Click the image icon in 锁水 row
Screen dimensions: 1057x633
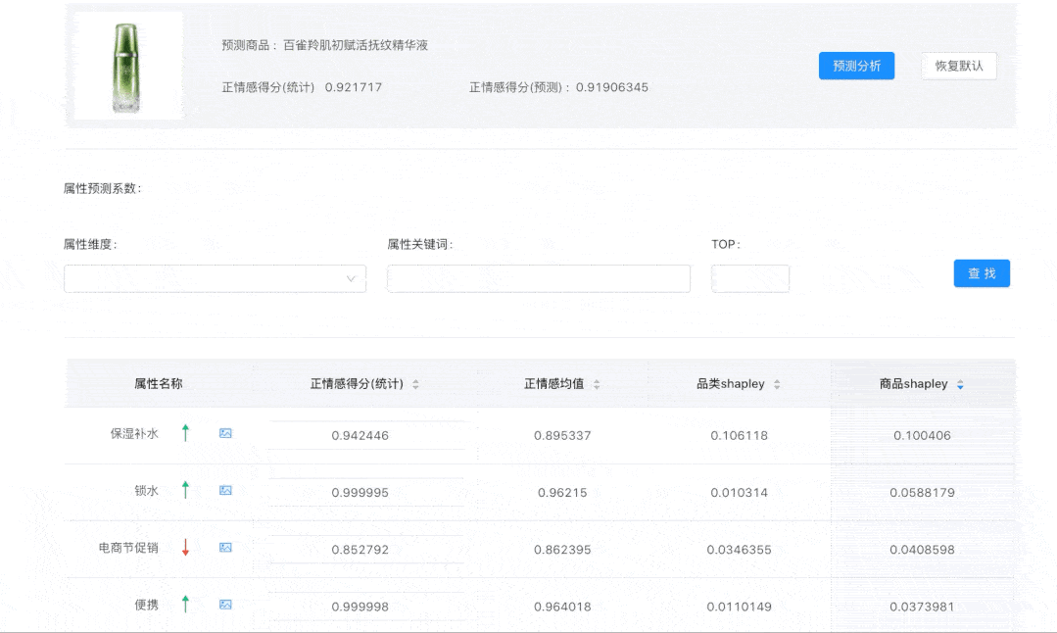pos(225,490)
